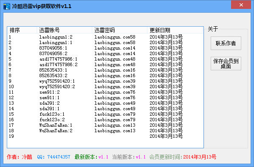Click the 迅雷密码 column header

click(x=119, y=30)
